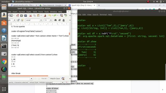Launch Ubuntu Software from the dock

tap(4, 23)
